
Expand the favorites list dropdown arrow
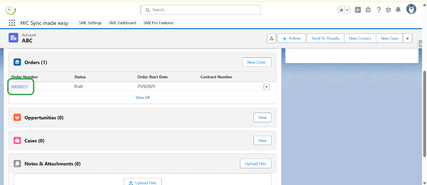pyautogui.click(x=347, y=10)
